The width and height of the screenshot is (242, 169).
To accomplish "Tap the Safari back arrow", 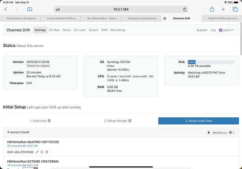I will pyautogui.click(x=6, y=9).
